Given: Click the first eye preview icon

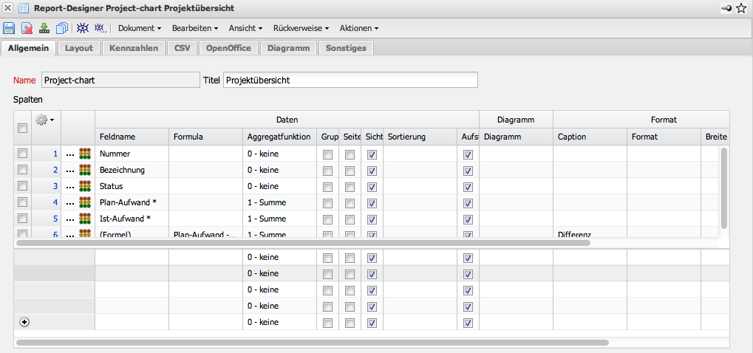Looking at the screenshot, I should click(83, 28).
